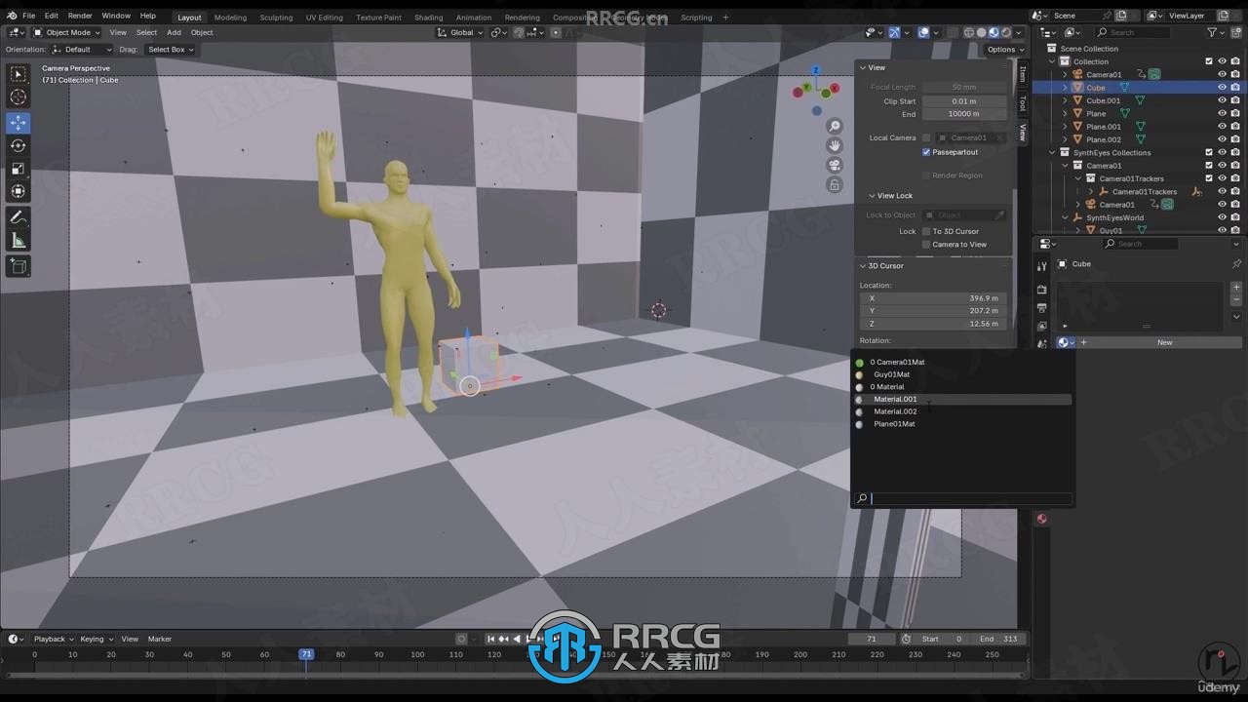Switch to the Shading workspace tab

(x=428, y=17)
